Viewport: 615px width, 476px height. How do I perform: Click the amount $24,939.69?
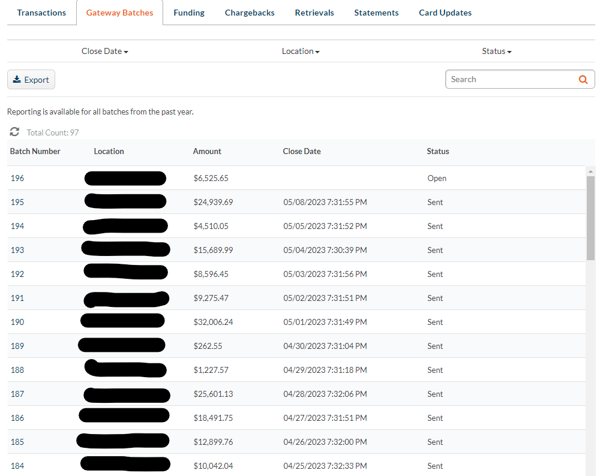point(214,202)
